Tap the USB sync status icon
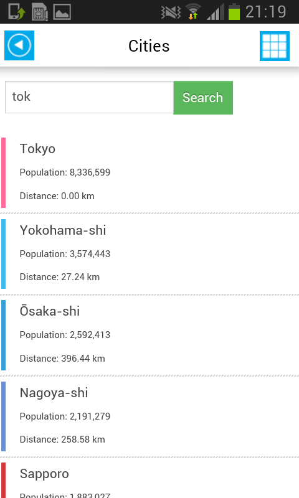Viewport: 299px width, 498px height. click(17, 11)
